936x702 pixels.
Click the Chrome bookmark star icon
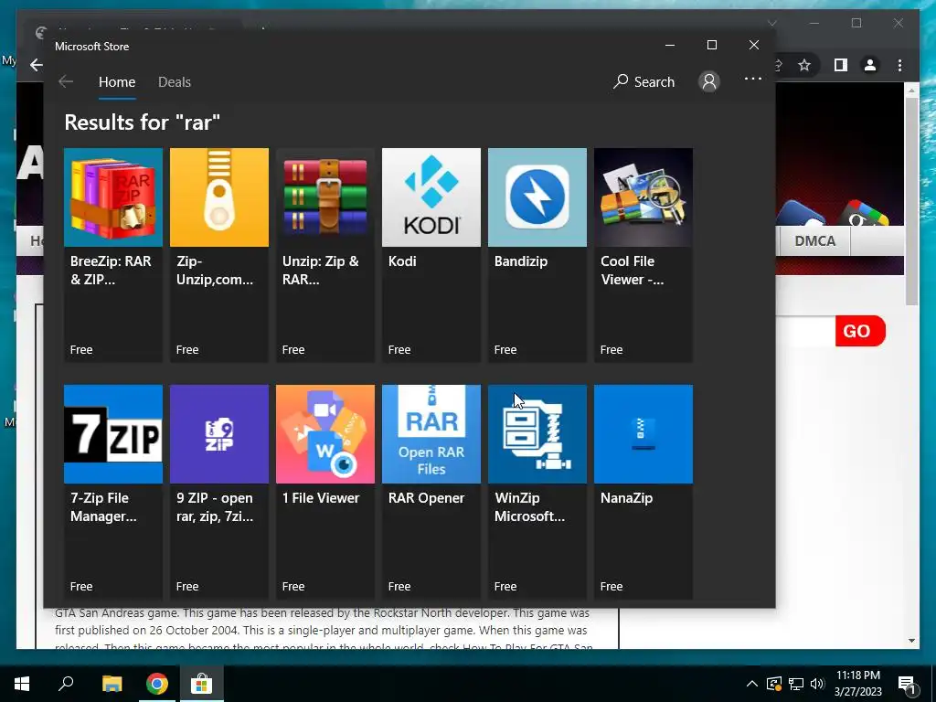[x=804, y=65]
